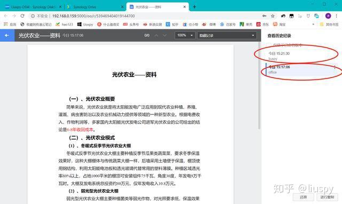Click the document vertical scrollbar
342x204 pixels.
(259, 85)
